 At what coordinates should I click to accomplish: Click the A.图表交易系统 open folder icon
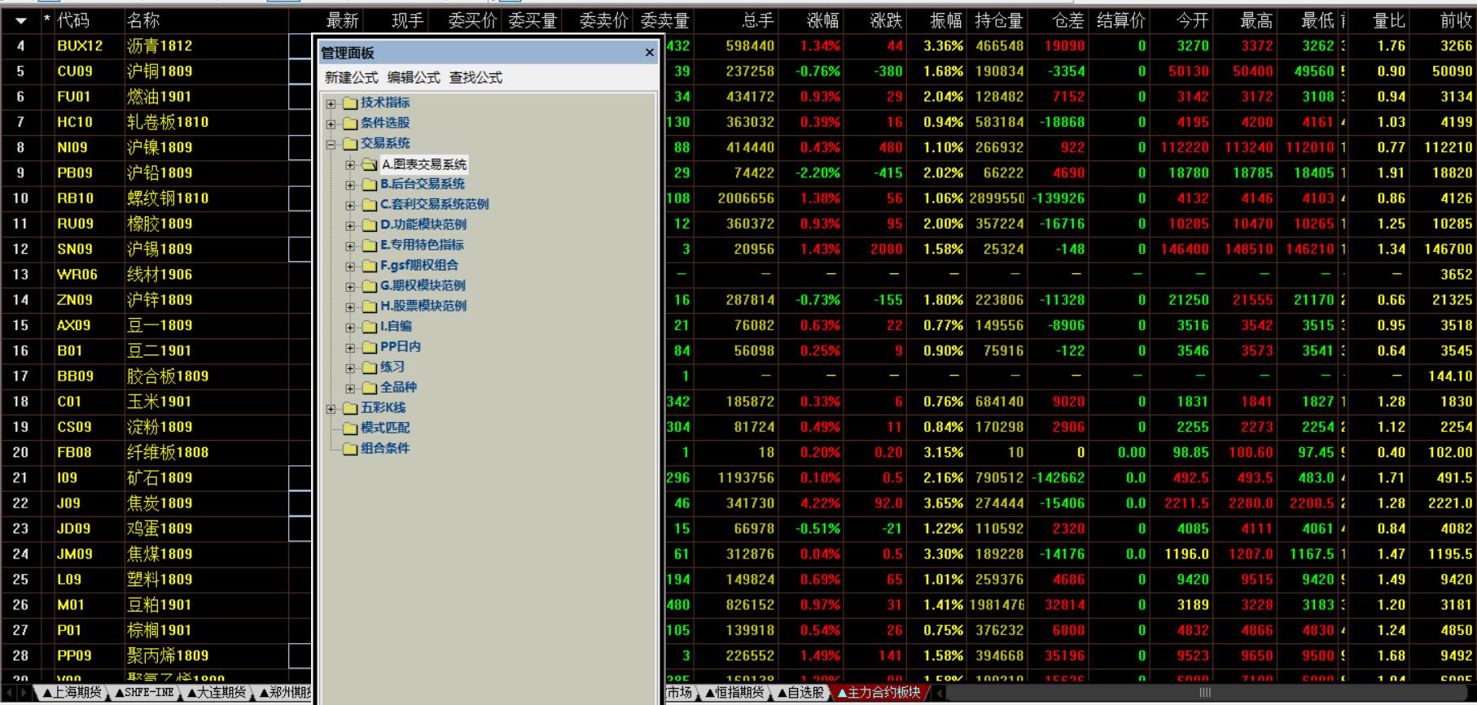pos(370,164)
